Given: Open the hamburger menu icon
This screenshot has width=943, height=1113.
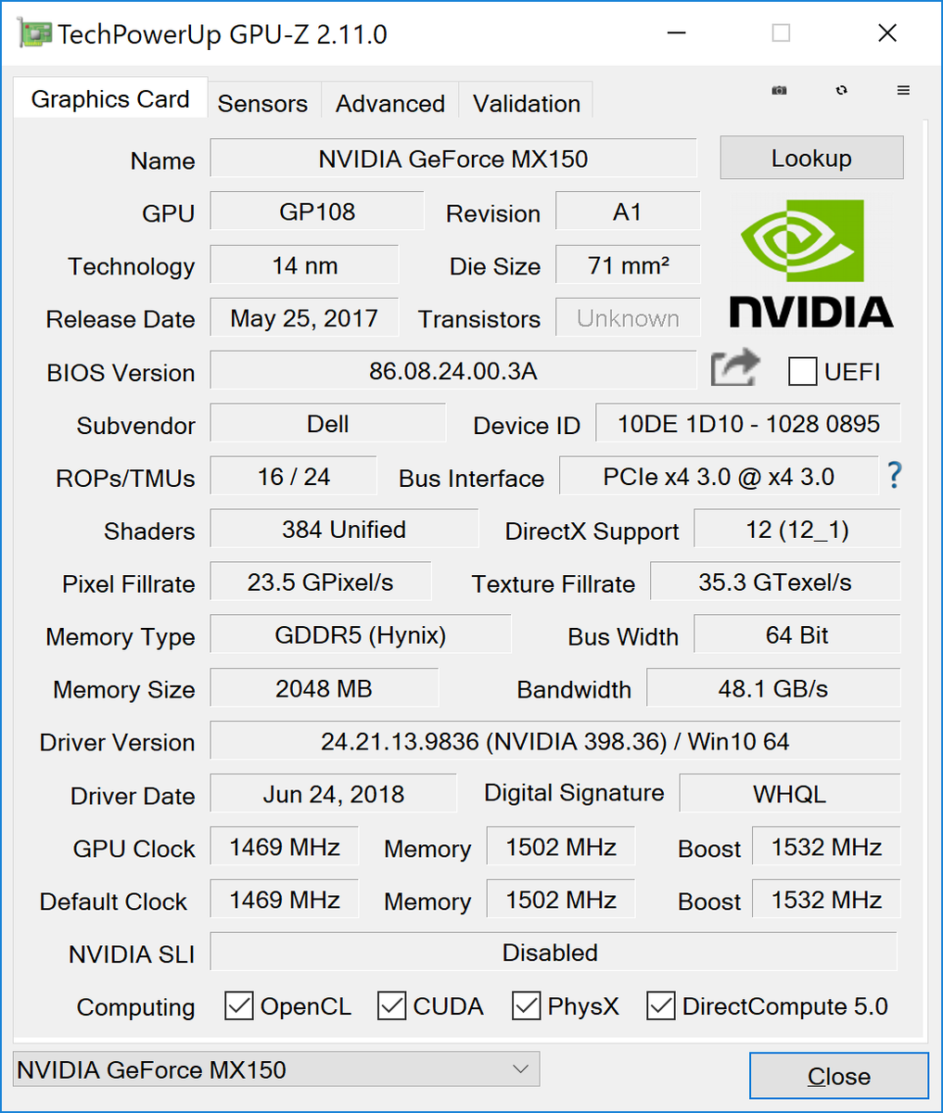Looking at the screenshot, I should pos(903,90).
